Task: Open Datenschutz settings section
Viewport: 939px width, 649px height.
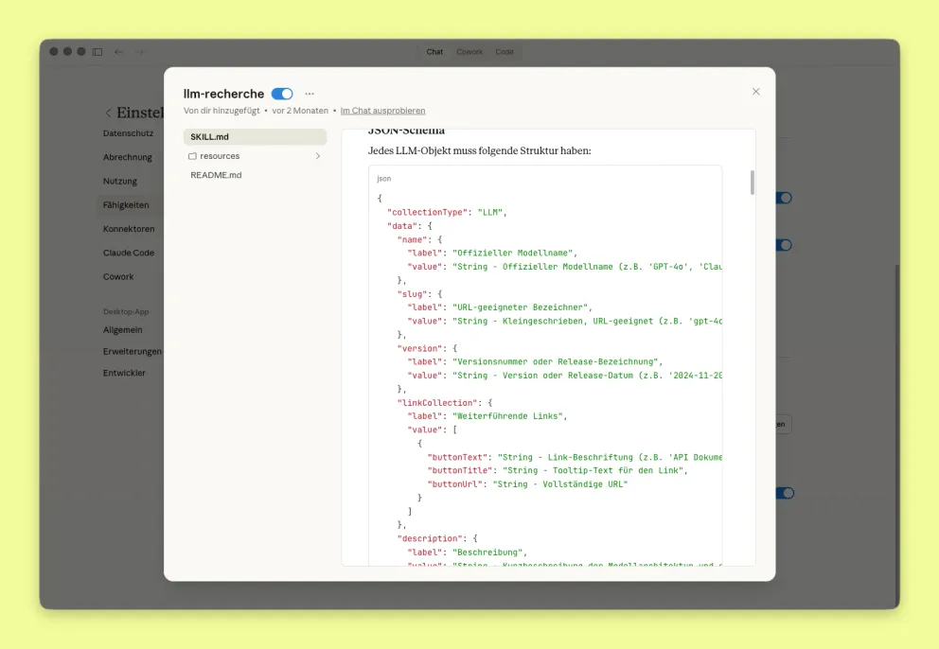Action: click(x=128, y=133)
